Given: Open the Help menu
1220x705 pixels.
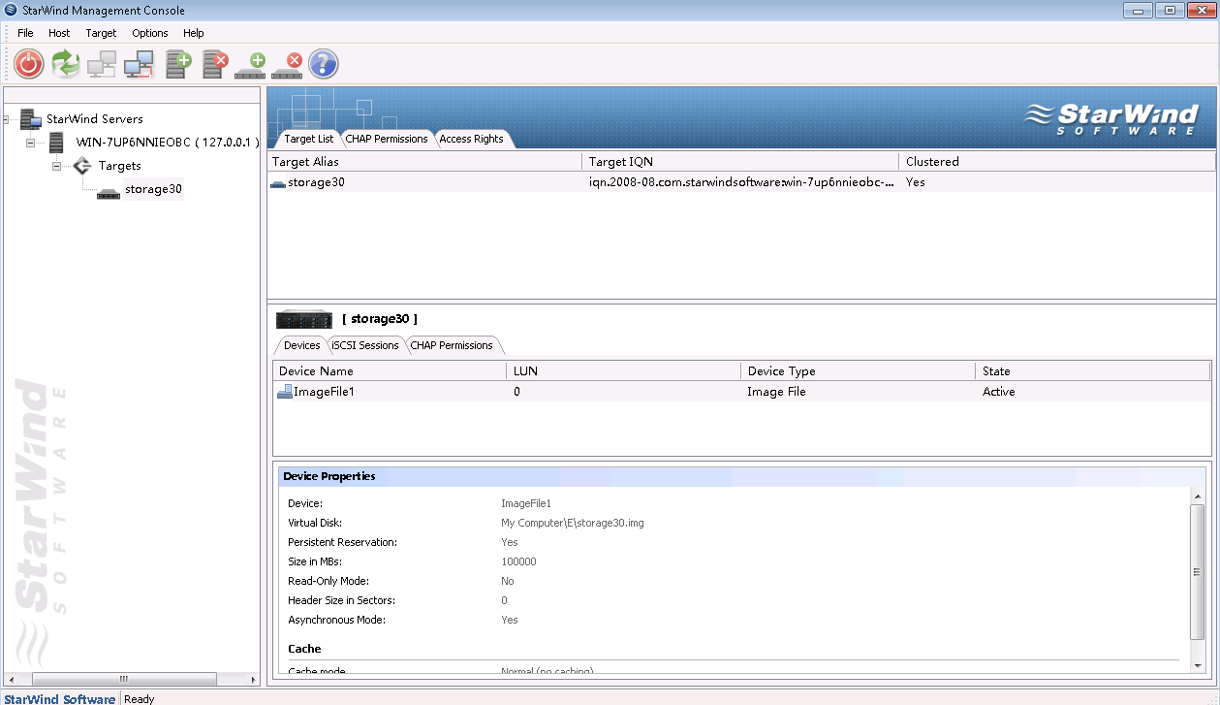Looking at the screenshot, I should point(194,33).
